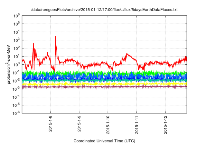Click the x-axis label Coordinated Universal Time (UTC)
Screen dimensions: 206x144
[104, 141]
